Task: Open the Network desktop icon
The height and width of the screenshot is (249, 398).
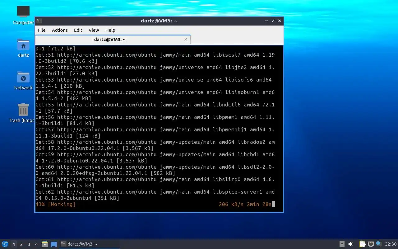Action: [23, 80]
